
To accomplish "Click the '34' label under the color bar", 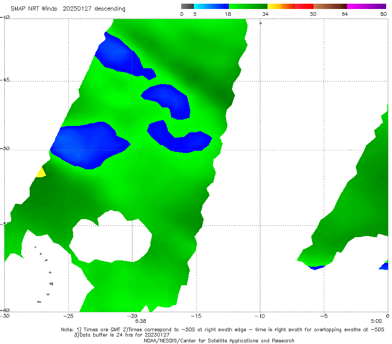I will [x=265, y=14].
